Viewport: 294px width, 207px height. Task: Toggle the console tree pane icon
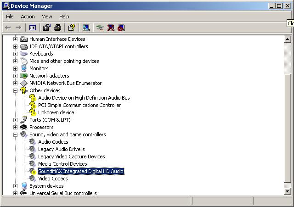[x=33, y=28]
